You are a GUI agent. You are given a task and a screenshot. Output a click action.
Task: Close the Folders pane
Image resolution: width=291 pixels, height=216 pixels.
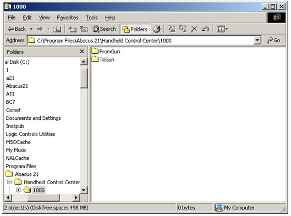point(82,51)
